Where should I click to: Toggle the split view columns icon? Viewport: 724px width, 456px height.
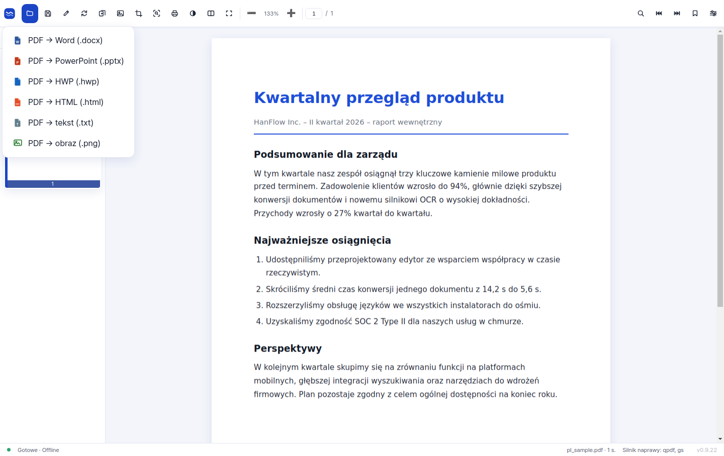[211, 14]
